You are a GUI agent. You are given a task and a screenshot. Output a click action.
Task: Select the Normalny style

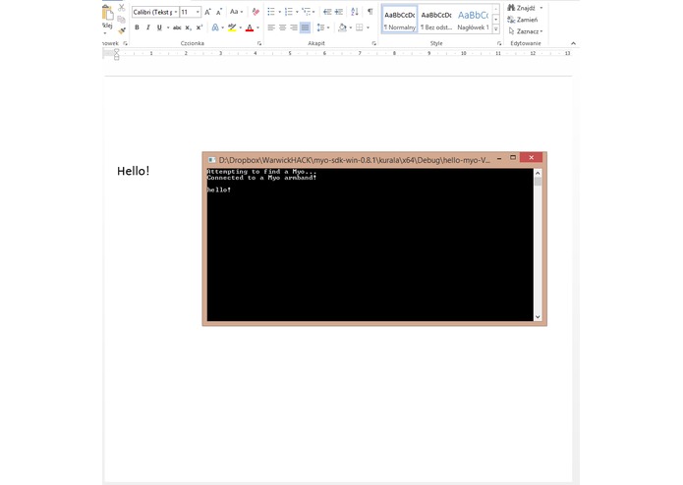[399, 20]
